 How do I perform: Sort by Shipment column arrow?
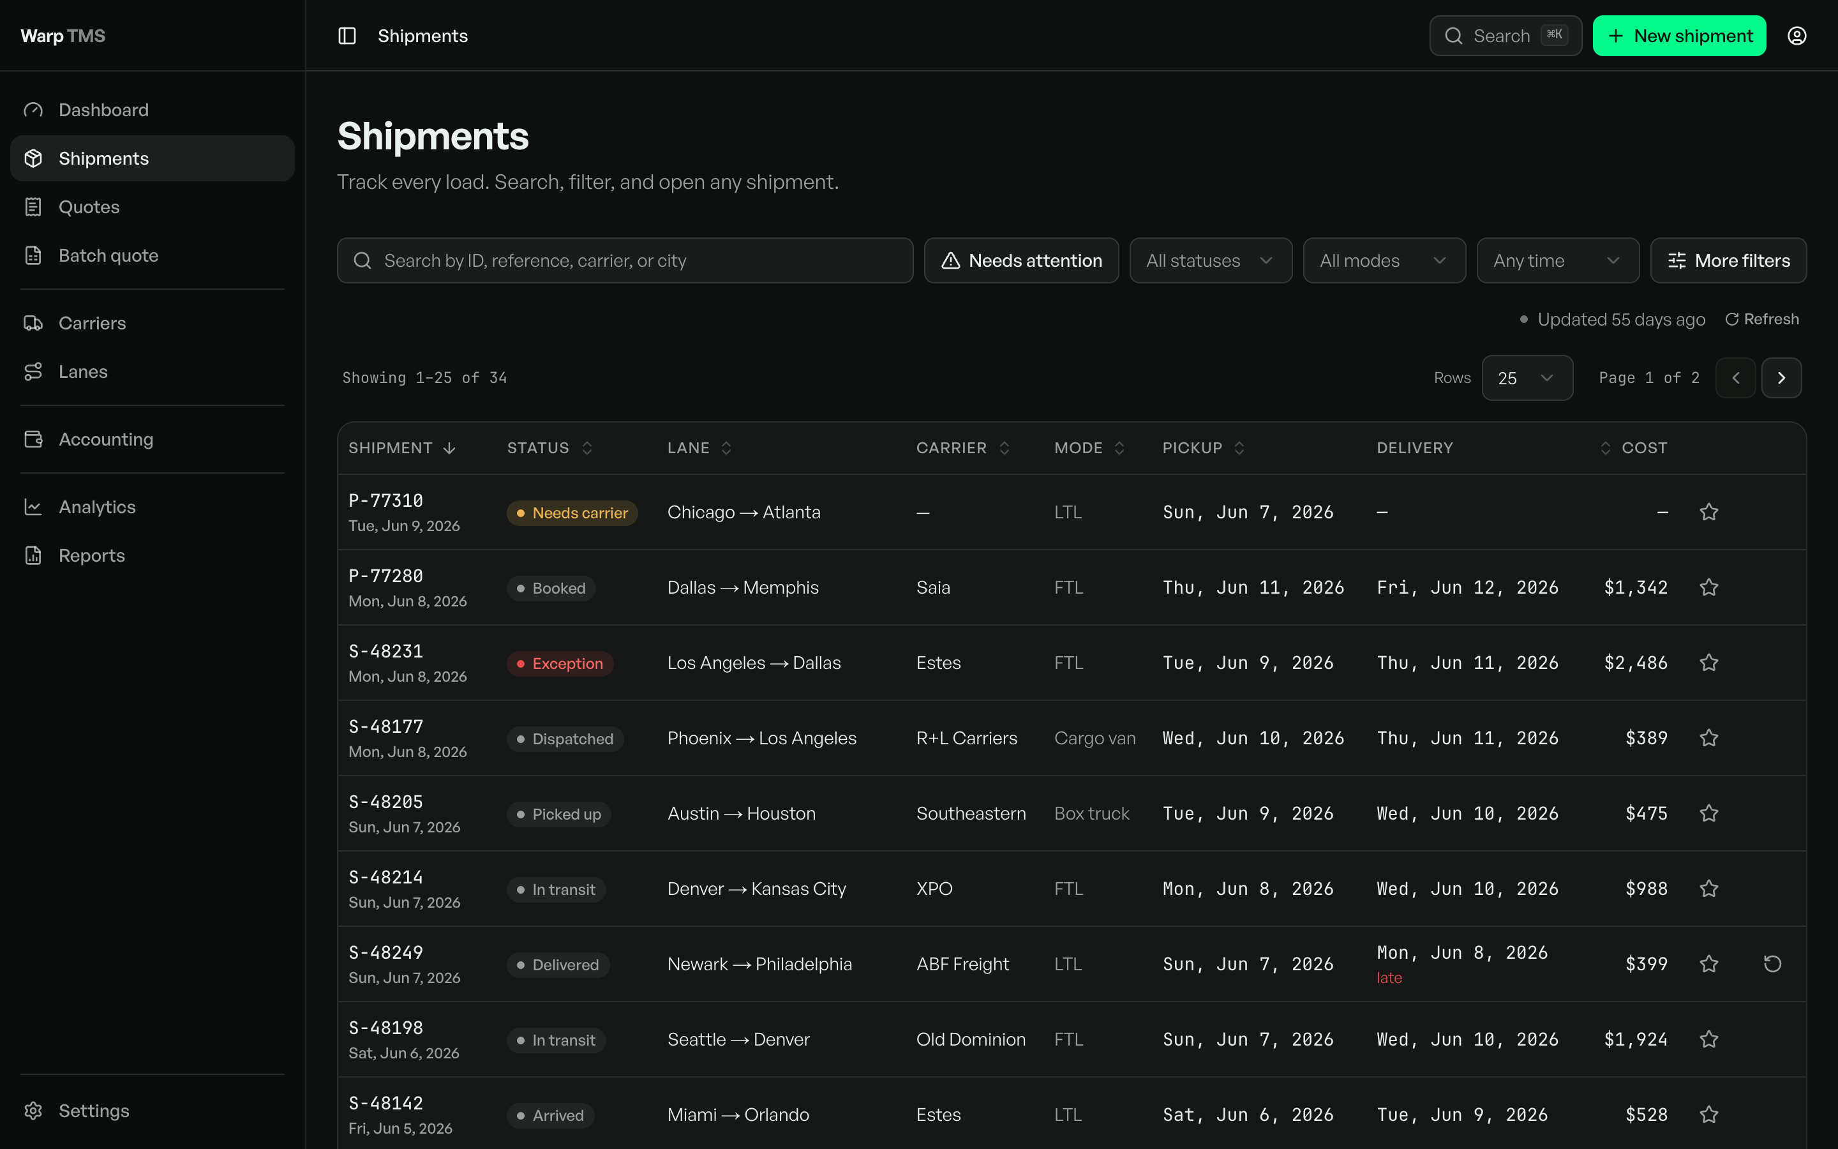click(449, 447)
